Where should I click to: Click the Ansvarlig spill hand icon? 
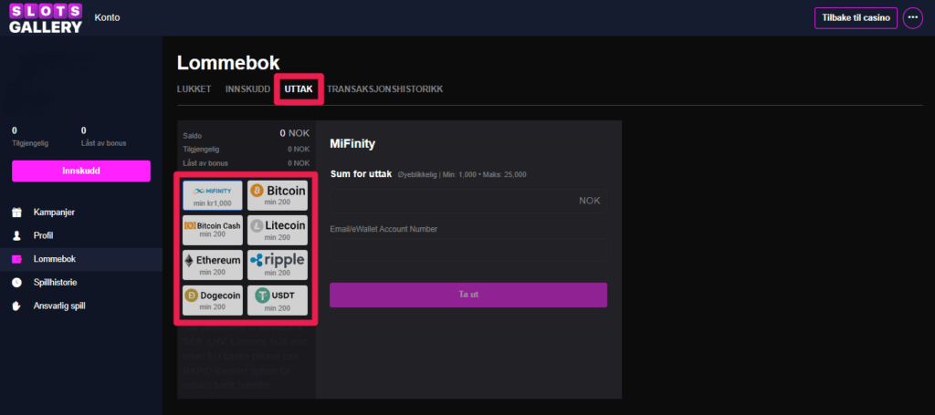point(16,306)
